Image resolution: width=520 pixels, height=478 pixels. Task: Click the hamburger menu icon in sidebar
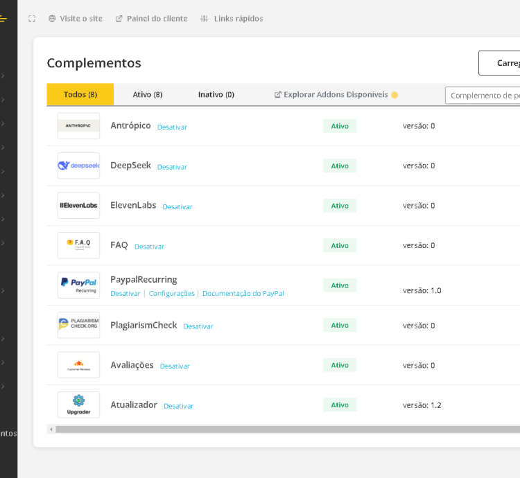[3, 19]
